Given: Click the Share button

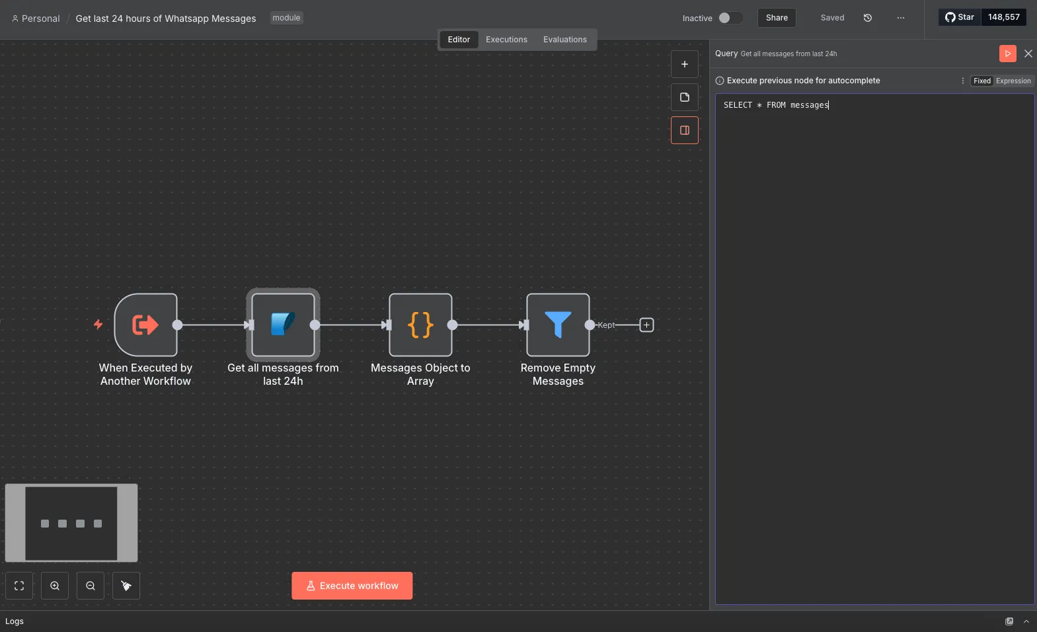Looking at the screenshot, I should point(777,18).
